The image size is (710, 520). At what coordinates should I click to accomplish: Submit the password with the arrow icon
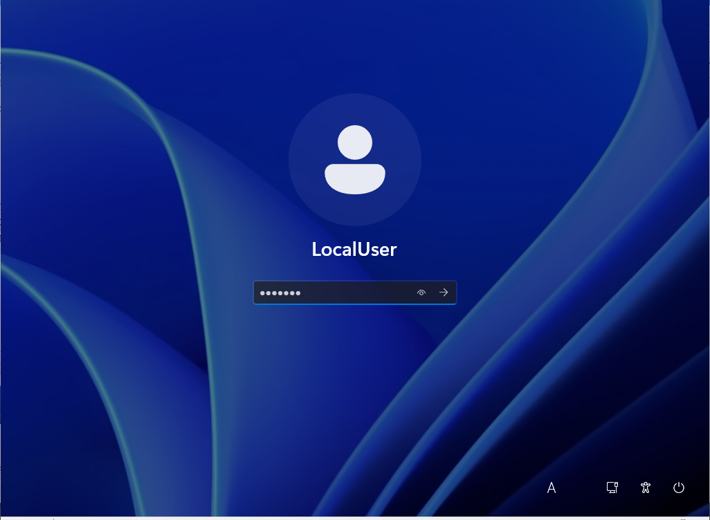pyautogui.click(x=444, y=292)
